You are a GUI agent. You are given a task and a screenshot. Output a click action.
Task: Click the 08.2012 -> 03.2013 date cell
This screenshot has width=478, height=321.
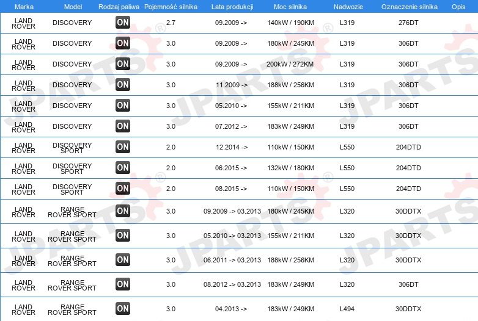[232, 284]
